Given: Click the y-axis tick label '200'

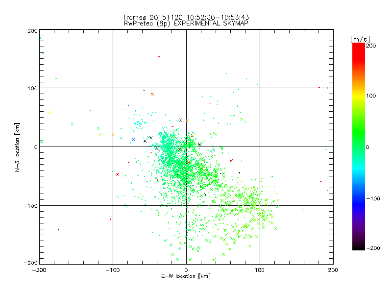Looking at the screenshot, I should pyautogui.click(x=32, y=31).
